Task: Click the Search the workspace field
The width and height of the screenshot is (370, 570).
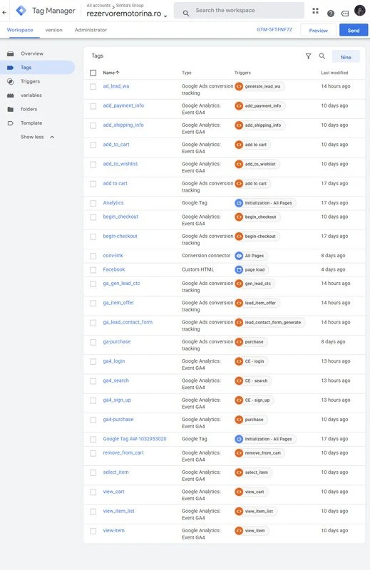Action: pos(239,11)
